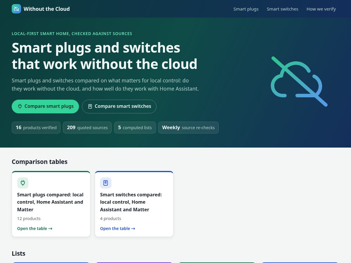Click the Local-first smart home tagline
Screen dimensions: 351x263
pyautogui.click(x=72, y=34)
